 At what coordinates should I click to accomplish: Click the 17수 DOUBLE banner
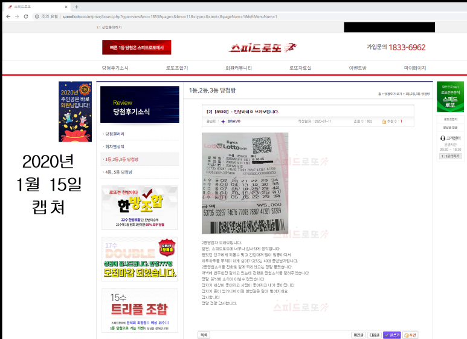(140, 259)
